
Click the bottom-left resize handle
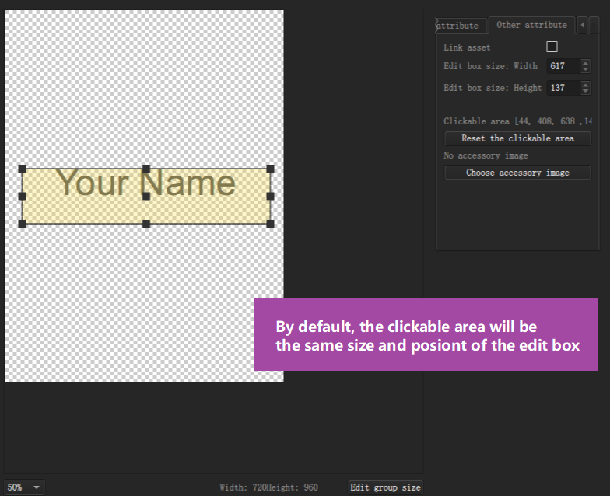click(x=22, y=224)
